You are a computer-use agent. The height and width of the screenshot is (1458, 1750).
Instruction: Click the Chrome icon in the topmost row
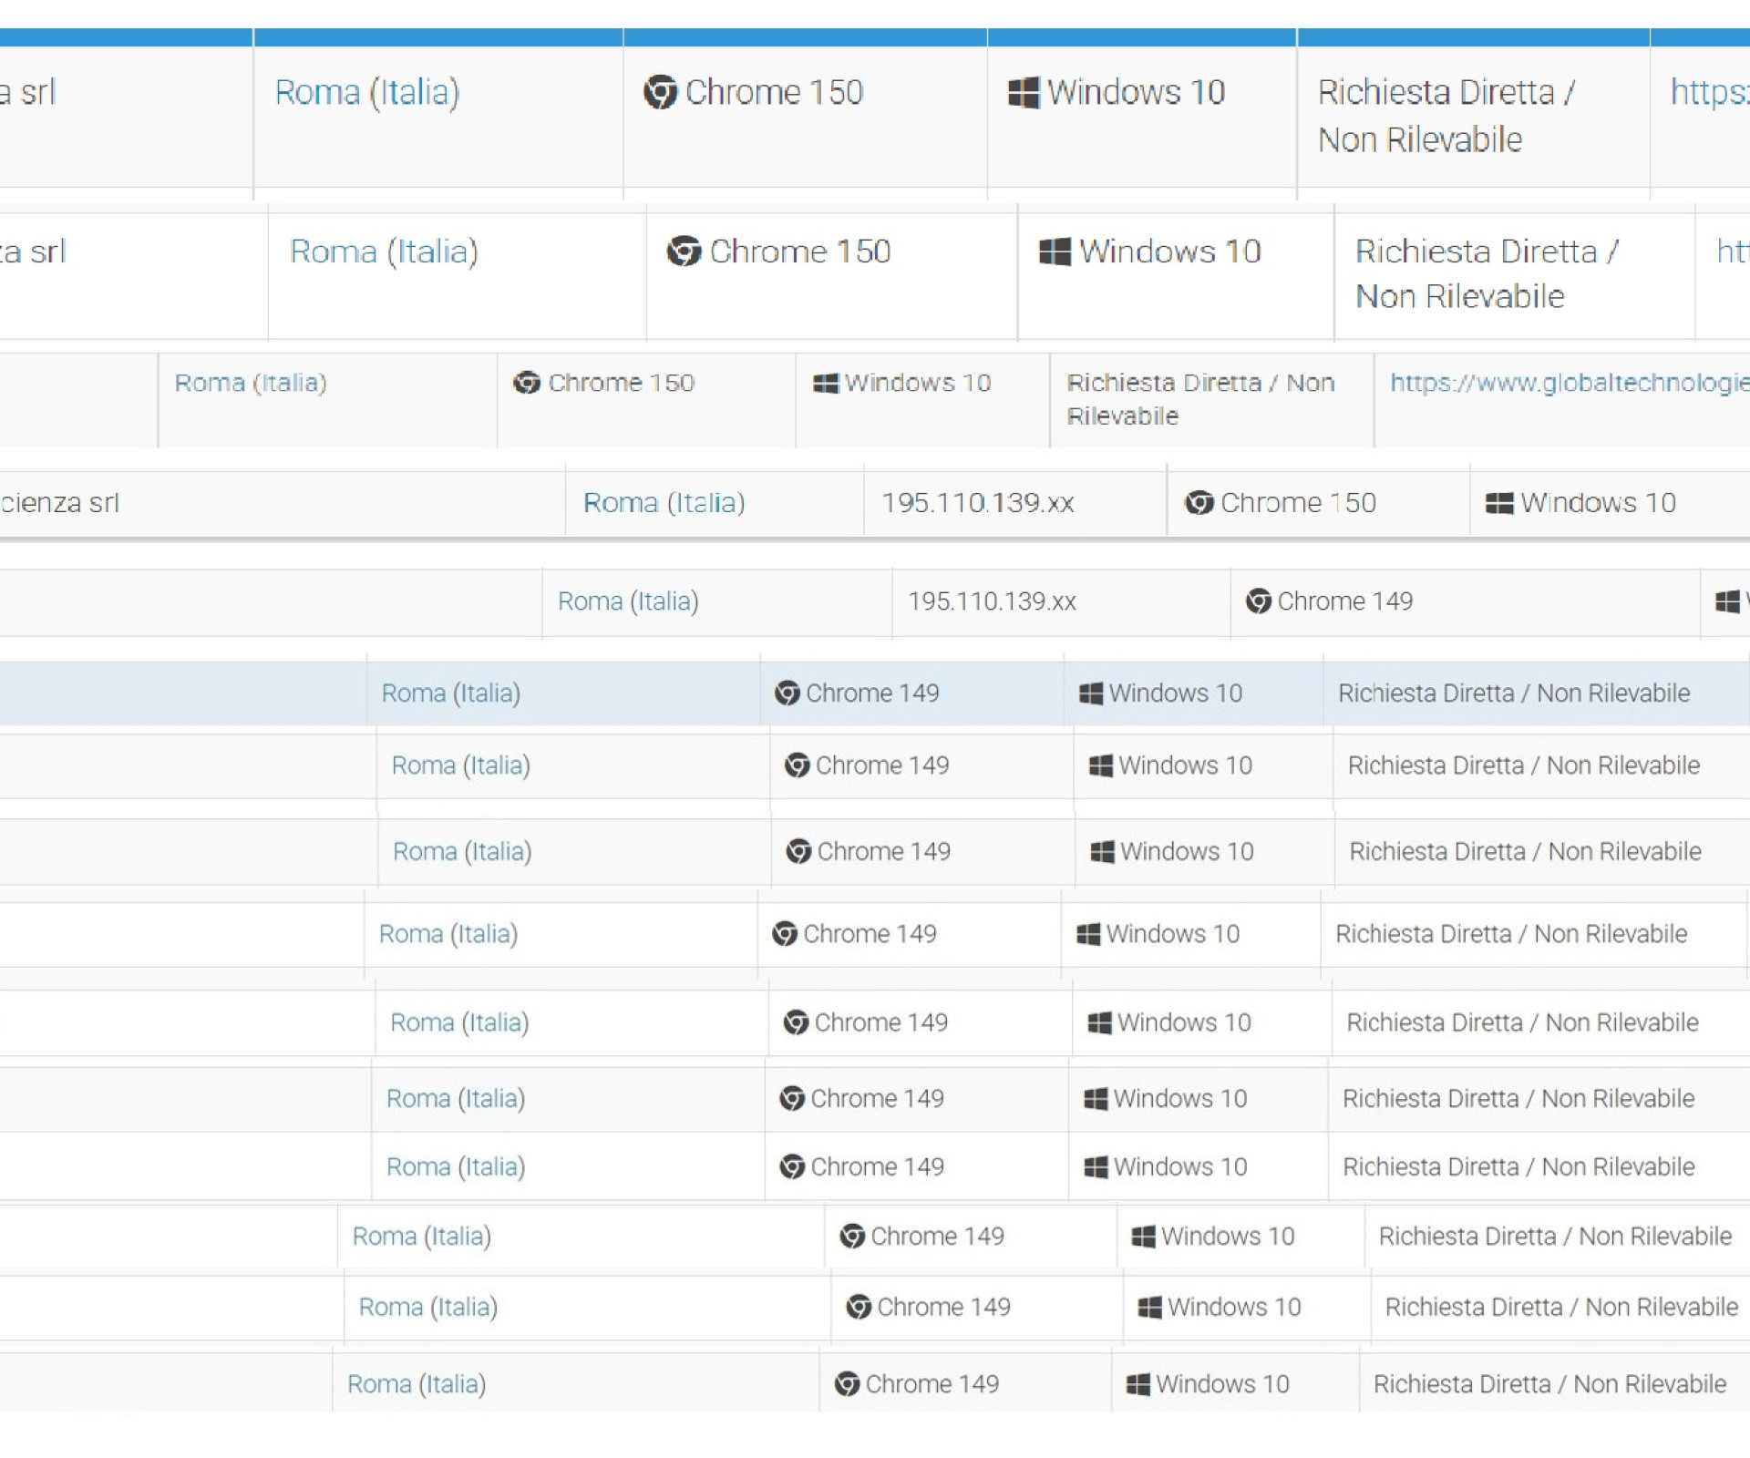click(660, 92)
